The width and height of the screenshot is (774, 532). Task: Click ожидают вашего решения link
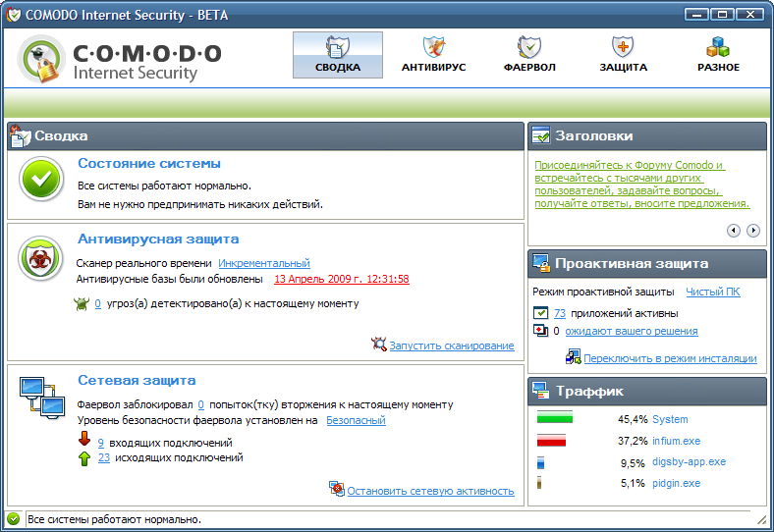coord(632,331)
